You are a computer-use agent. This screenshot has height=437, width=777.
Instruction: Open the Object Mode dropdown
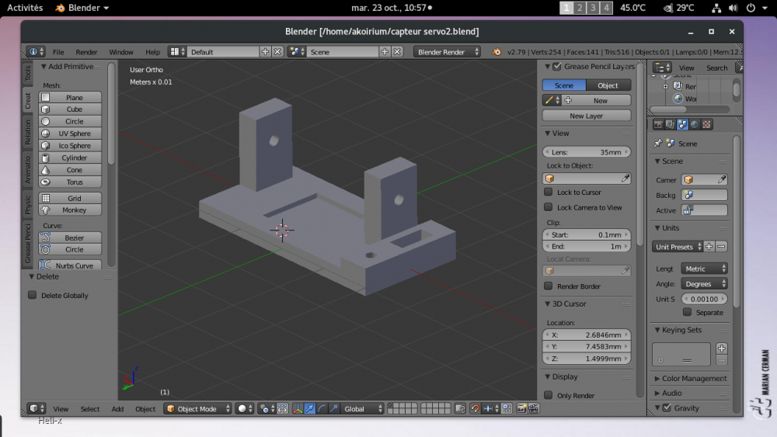click(197, 409)
